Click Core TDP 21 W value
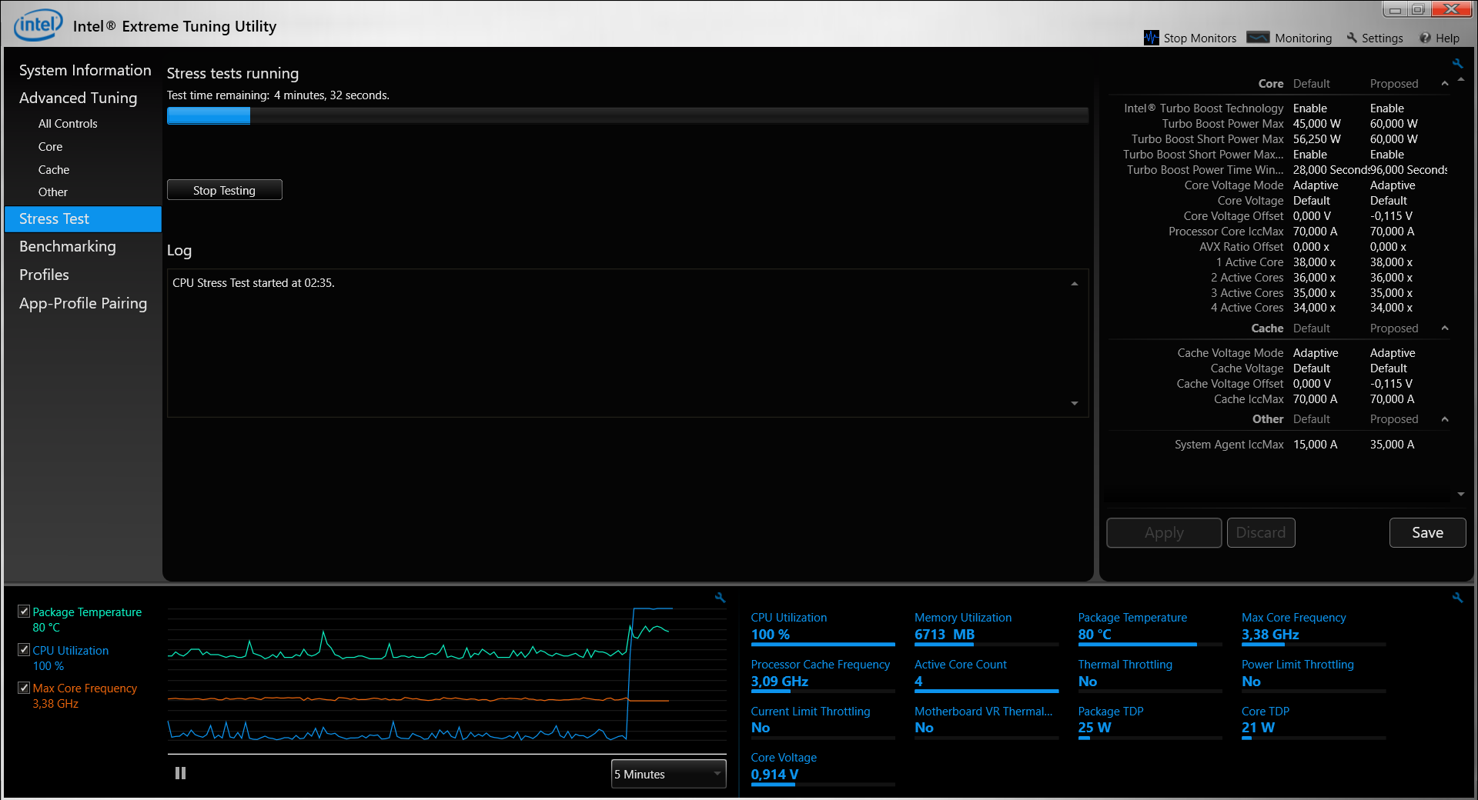 coord(1258,728)
